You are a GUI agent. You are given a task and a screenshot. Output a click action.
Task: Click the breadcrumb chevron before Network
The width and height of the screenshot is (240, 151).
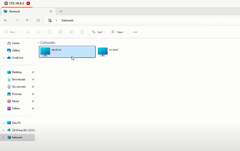click(56, 20)
